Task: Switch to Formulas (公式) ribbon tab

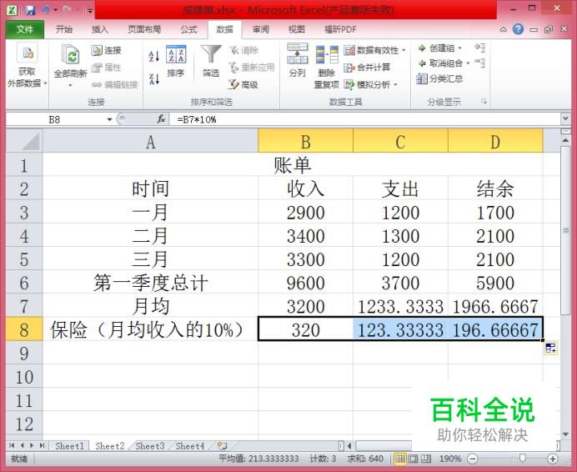Action: [188, 29]
